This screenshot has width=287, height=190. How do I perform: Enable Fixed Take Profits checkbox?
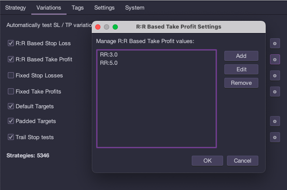point(11,91)
